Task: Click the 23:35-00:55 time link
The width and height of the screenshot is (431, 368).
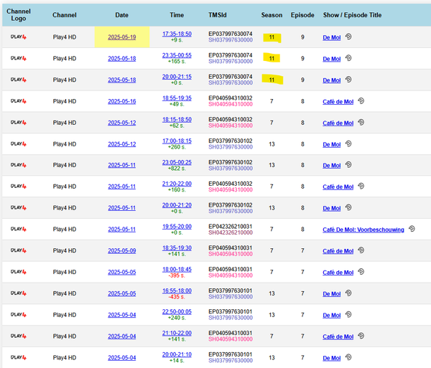Action: [x=177, y=55]
